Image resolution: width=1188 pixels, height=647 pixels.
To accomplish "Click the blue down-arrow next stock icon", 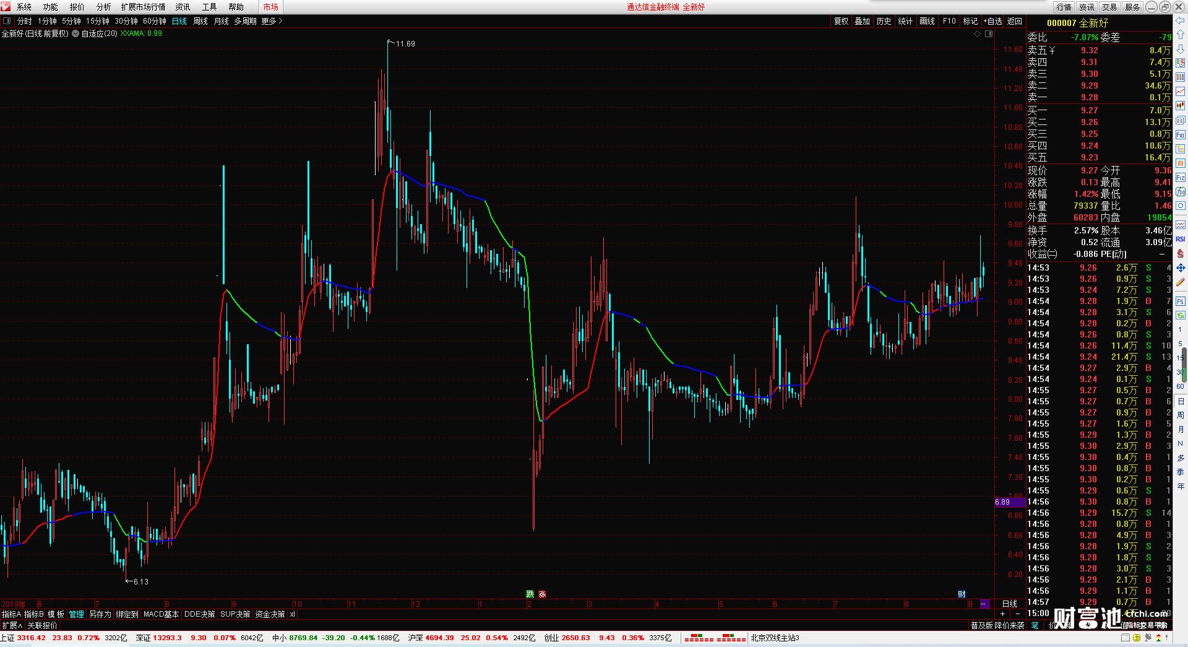I will (1181, 49).
